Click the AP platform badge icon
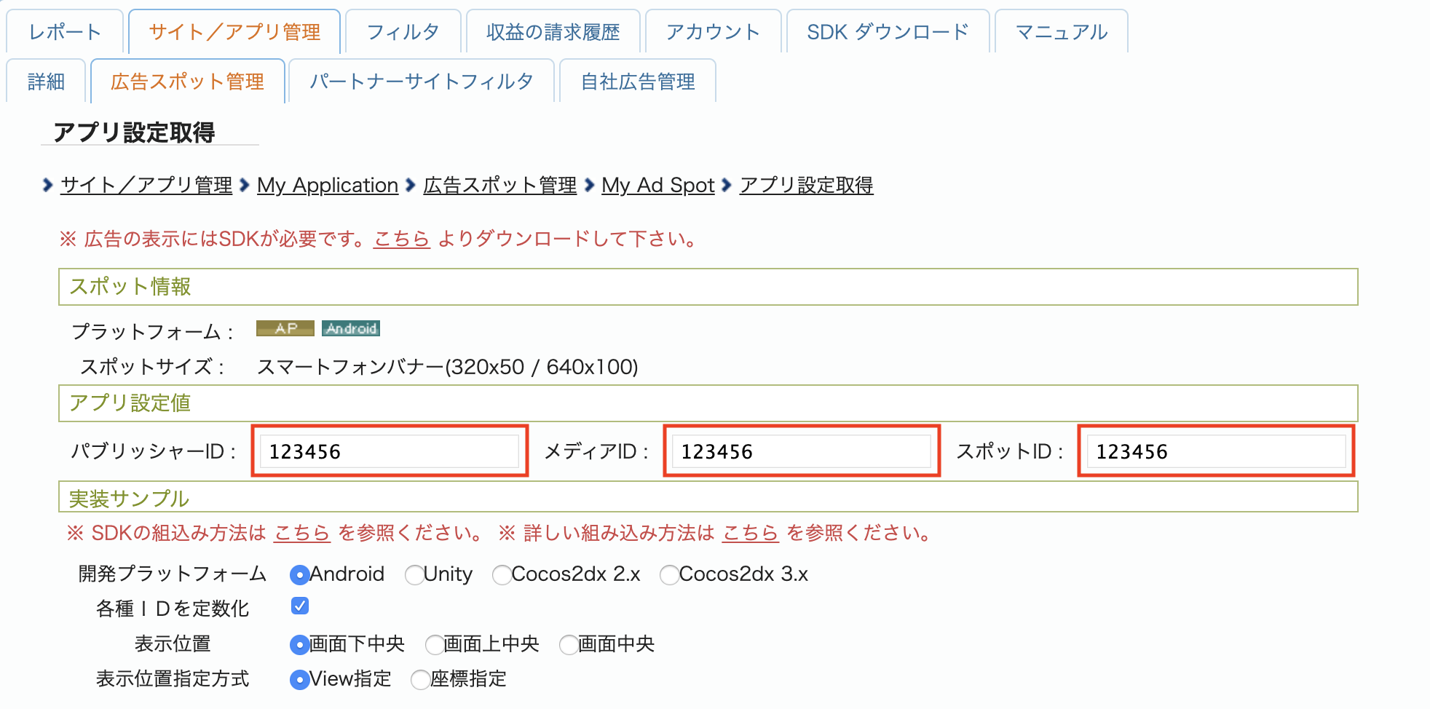Viewport: 1430px width, 709px height. [285, 328]
